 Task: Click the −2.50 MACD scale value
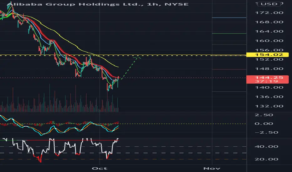point(266,132)
